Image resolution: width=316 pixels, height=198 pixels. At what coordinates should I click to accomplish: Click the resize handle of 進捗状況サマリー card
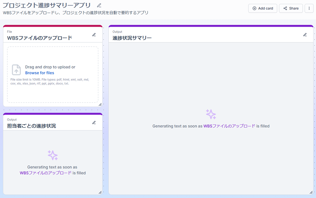coord(311,192)
